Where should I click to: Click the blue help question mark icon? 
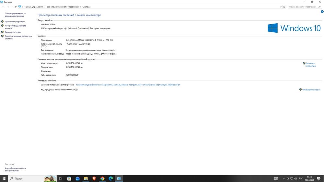322,12
